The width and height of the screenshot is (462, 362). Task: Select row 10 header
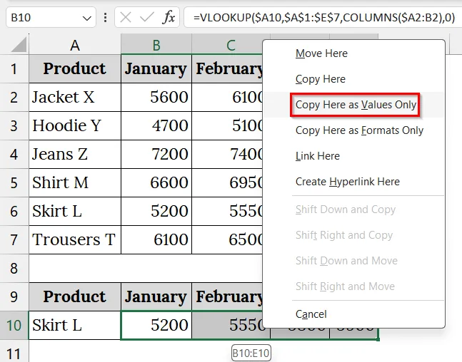(x=14, y=325)
